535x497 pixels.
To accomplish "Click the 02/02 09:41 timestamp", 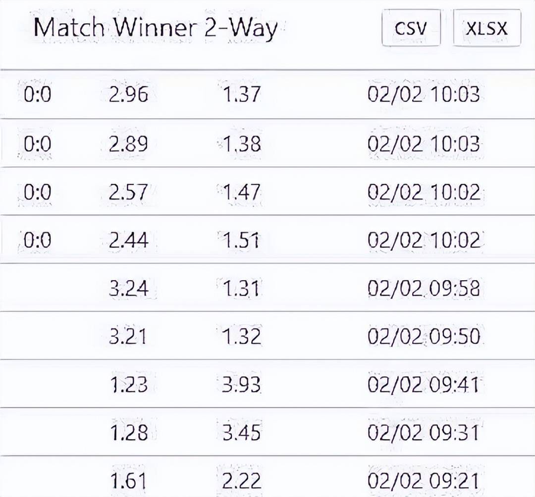I will [x=424, y=385].
